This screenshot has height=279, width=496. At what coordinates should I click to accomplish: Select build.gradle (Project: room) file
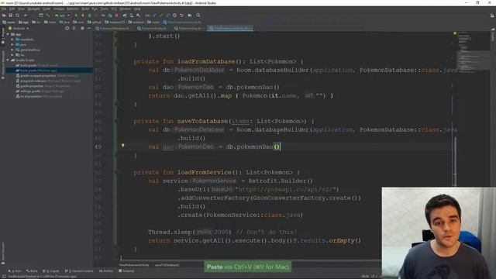(x=37, y=65)
